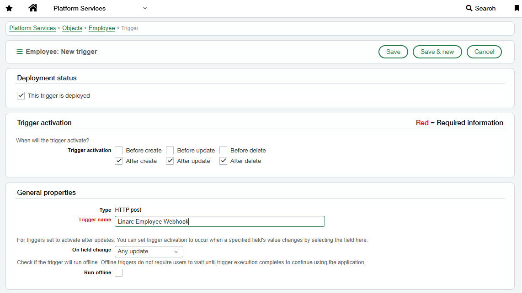Screen dimensions: 522x293
Task: Go to the home icon
Action: (32, 8)
